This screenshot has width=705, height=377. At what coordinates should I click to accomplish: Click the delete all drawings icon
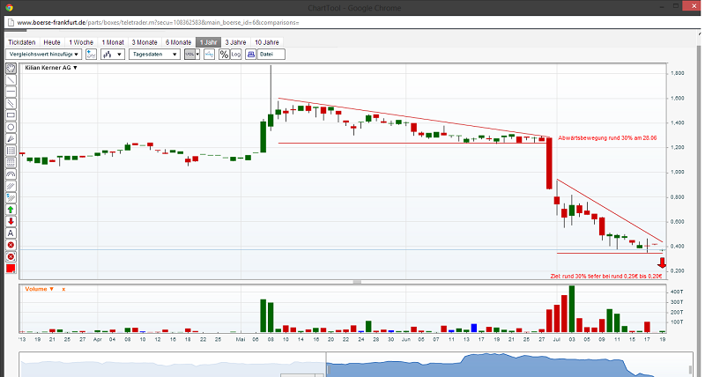(11, 256)
